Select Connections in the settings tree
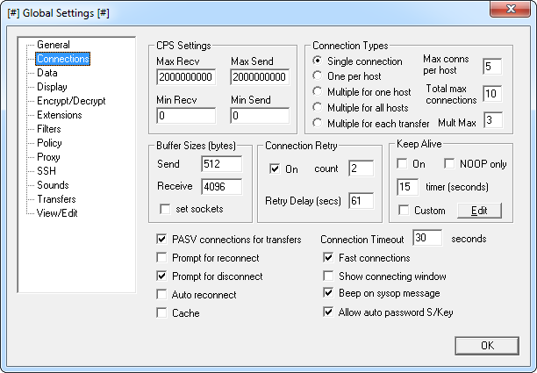 tap(62, 59)
